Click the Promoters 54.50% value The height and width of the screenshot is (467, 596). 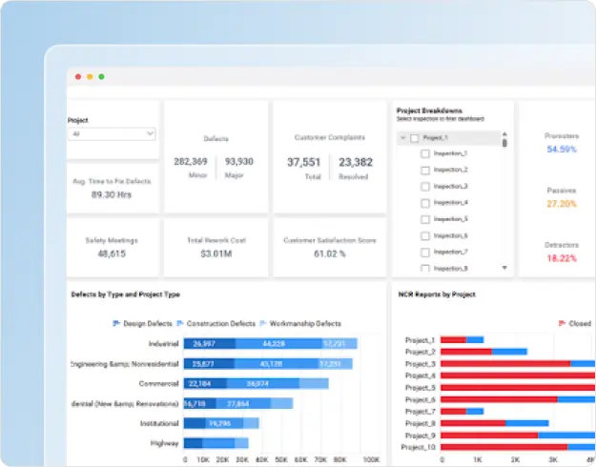point(562,150)
